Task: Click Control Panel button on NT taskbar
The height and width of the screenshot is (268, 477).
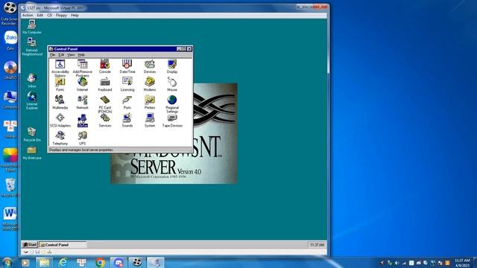Action: 63,245
